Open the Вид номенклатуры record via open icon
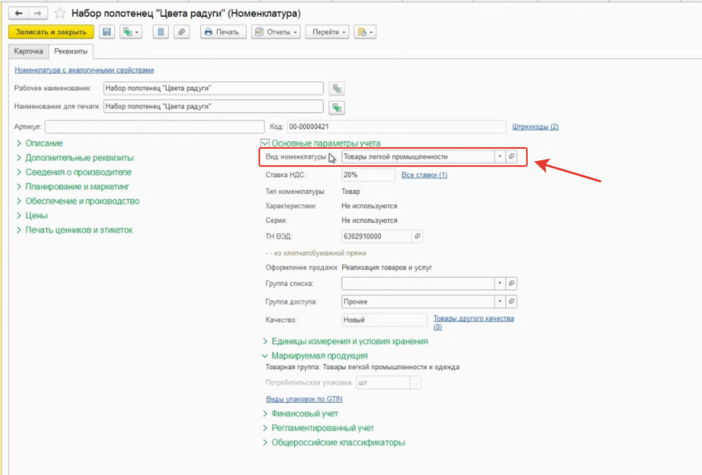This screenshot has width=702, height=475. (x=511, y=157)
